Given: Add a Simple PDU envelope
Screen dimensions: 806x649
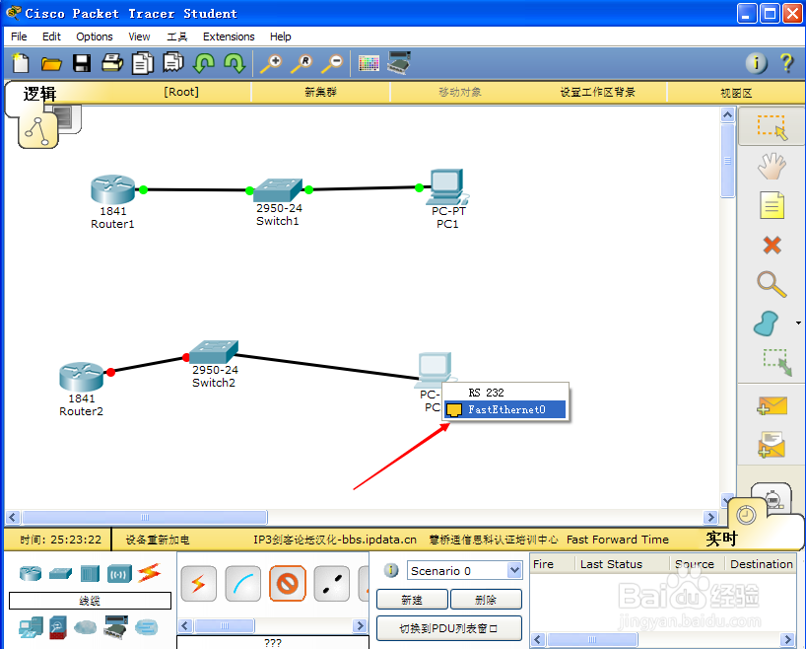Looking at the screenshot, I should (x=772, y=405).
